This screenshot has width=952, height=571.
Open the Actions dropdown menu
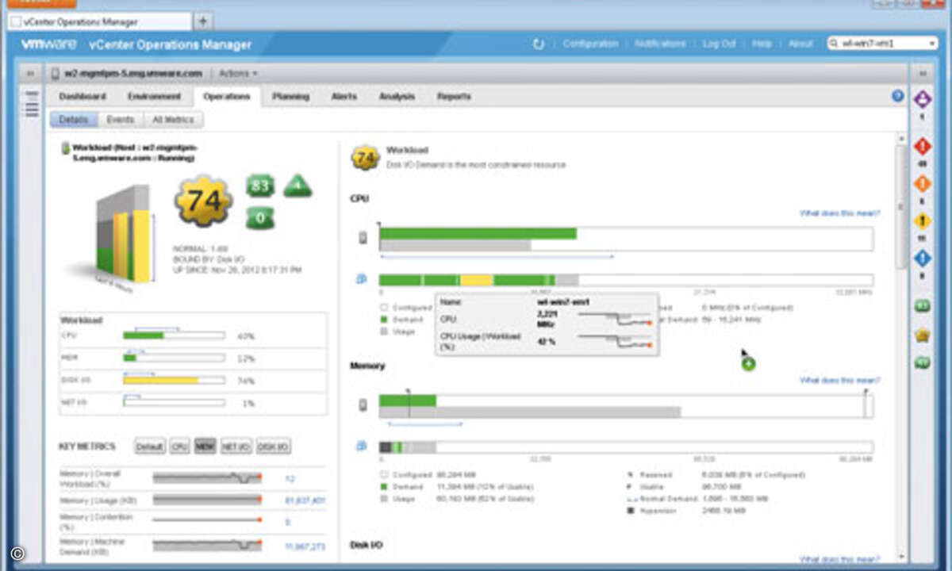click(237, 74)
